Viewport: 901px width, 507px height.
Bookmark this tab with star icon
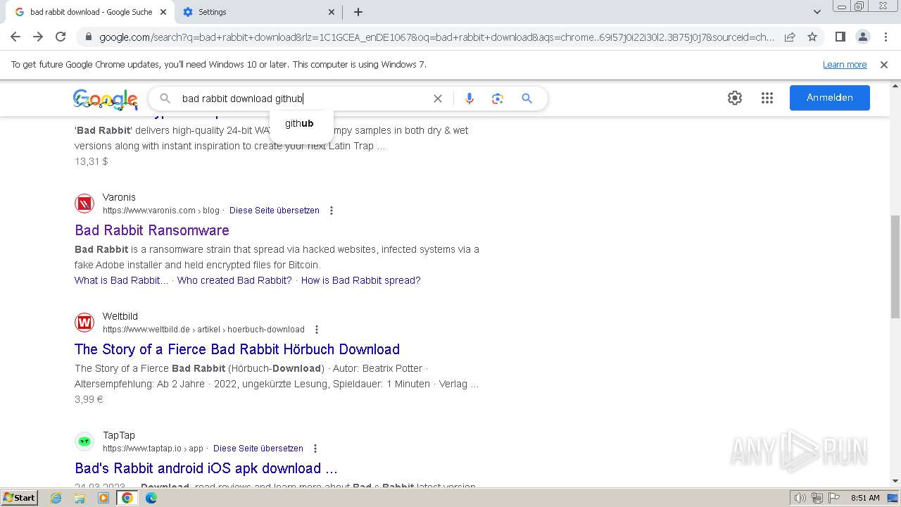coord(812,37)
